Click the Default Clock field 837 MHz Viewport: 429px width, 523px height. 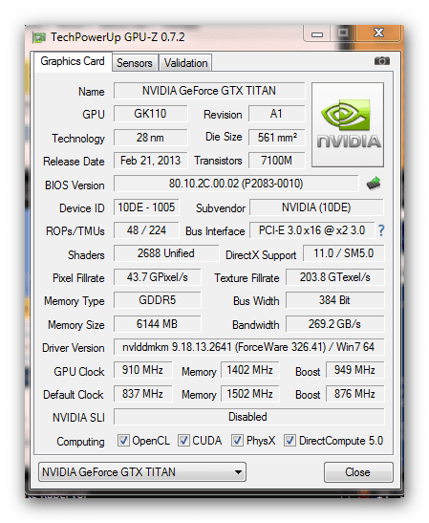142,394
